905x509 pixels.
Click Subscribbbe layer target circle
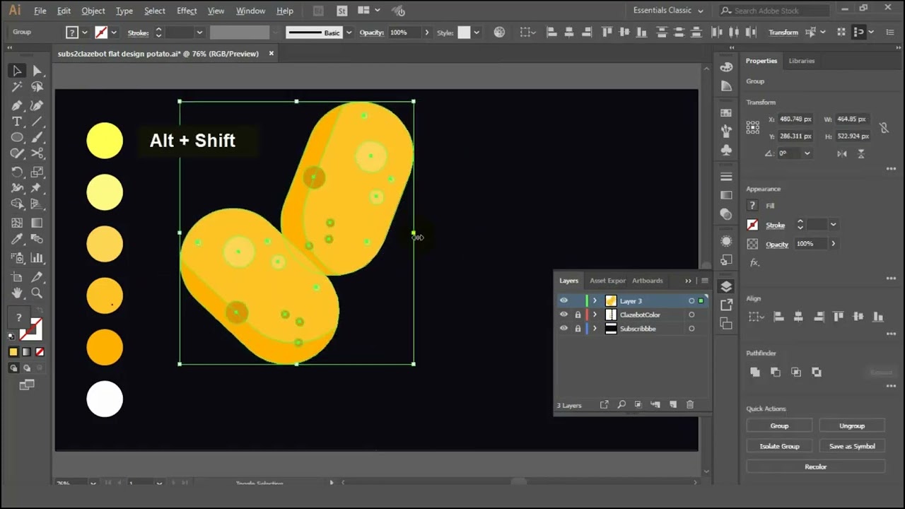(x=691, y=328)
